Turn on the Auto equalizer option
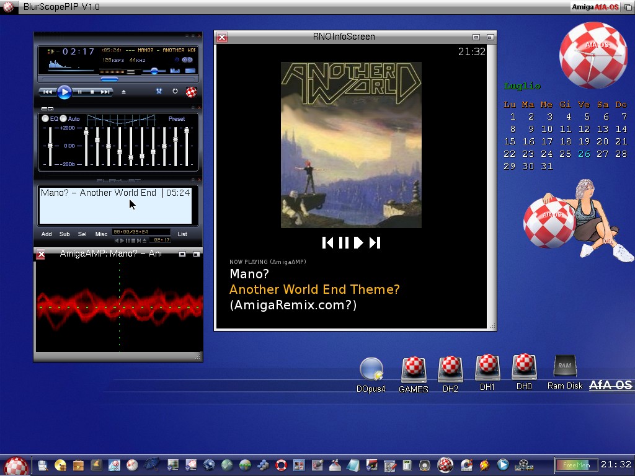The width and height of the screenshot is (635, 476). tap(63, 118)
